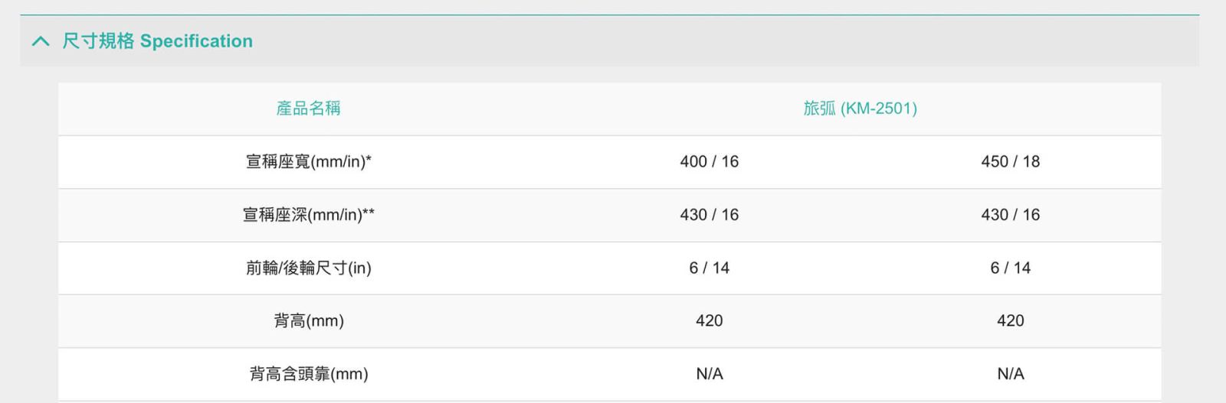Select the 產品名稱 column header
The height and width of the screenshot is (403, 1226).
(x=308, y=109)
